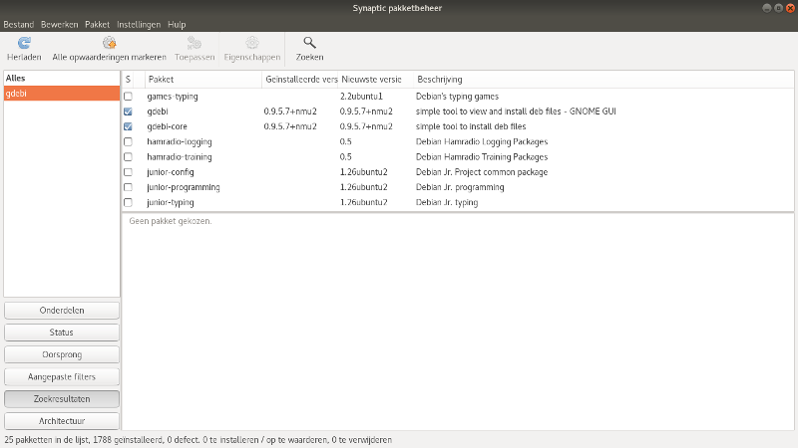798x448 pixels.
Task: Maximize the Synaptic window
Action: pyautogui.click(x=779, y=8)
